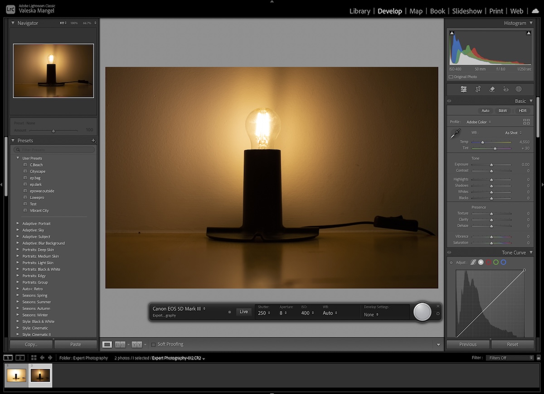Click the Green channel curve icon
The width and height of the screenshot is (544, 394).
click(495, 262)
